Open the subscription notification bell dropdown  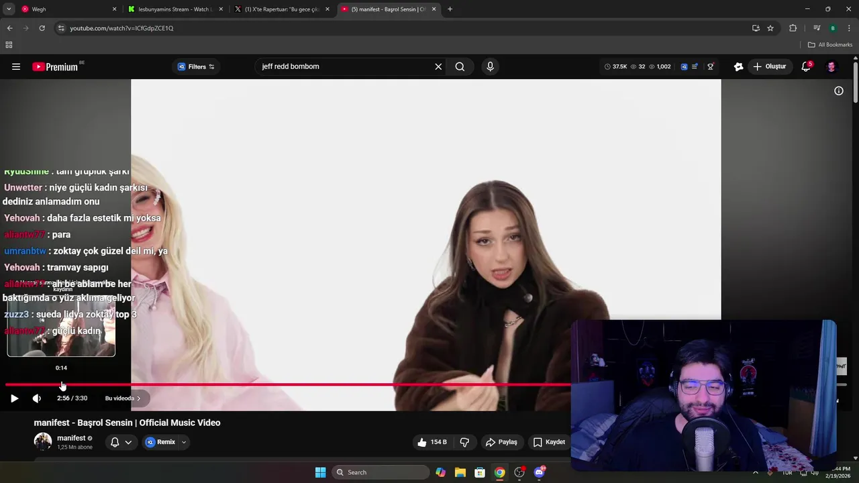tap(121, 442)
